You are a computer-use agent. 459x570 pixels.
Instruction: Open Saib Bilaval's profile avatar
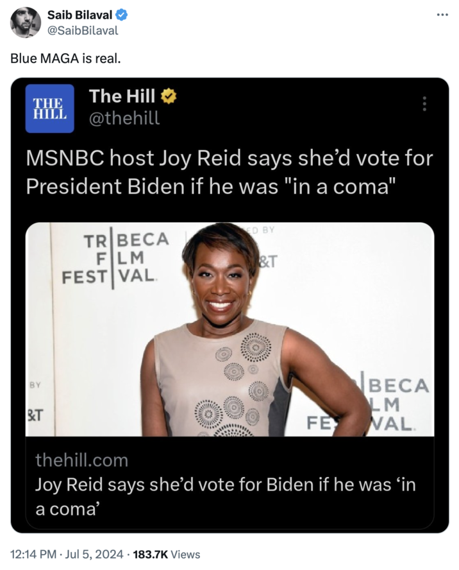26,22
